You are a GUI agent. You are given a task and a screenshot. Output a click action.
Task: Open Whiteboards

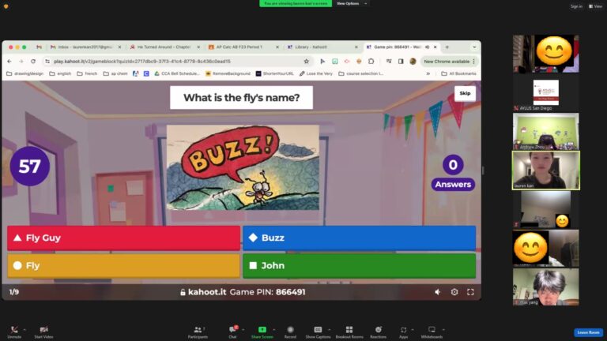(x=432, y=332)
